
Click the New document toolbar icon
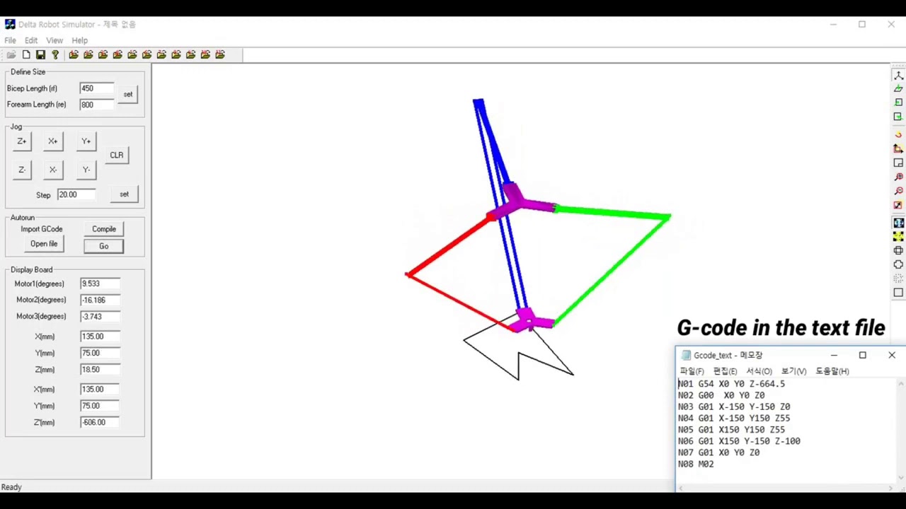tap(26, 54)
